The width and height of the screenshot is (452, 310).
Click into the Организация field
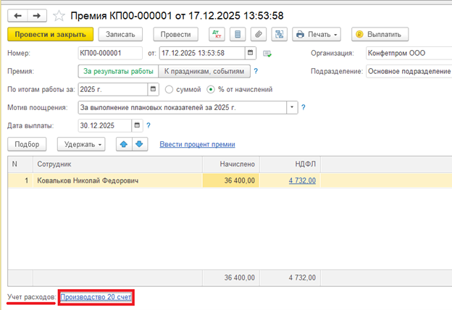[x=409, y=53]
